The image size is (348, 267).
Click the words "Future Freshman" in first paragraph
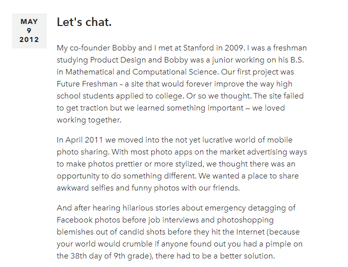[x=87, y=84]
